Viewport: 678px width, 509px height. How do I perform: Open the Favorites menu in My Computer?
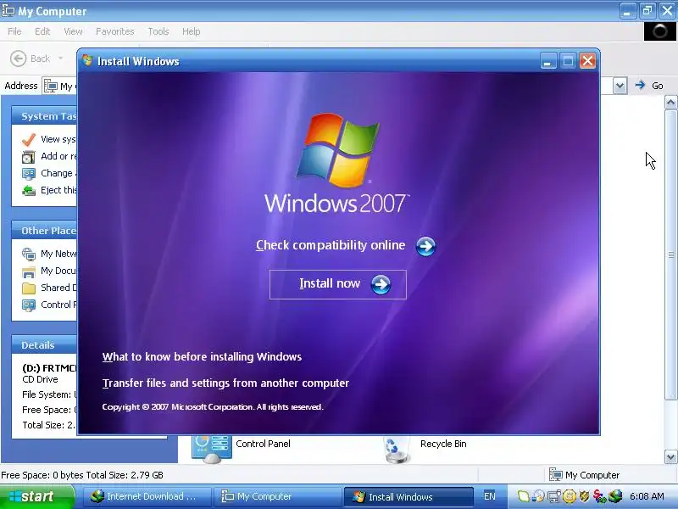click(x=115, y=31)
